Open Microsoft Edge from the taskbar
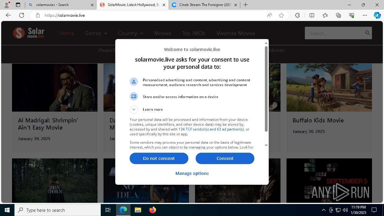Viewport: 384px width, 216px height. tap(123, 210)
